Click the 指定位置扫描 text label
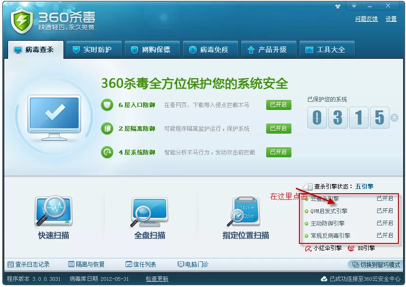The width and height of the screenshot is (406, 287). [246, 235]
